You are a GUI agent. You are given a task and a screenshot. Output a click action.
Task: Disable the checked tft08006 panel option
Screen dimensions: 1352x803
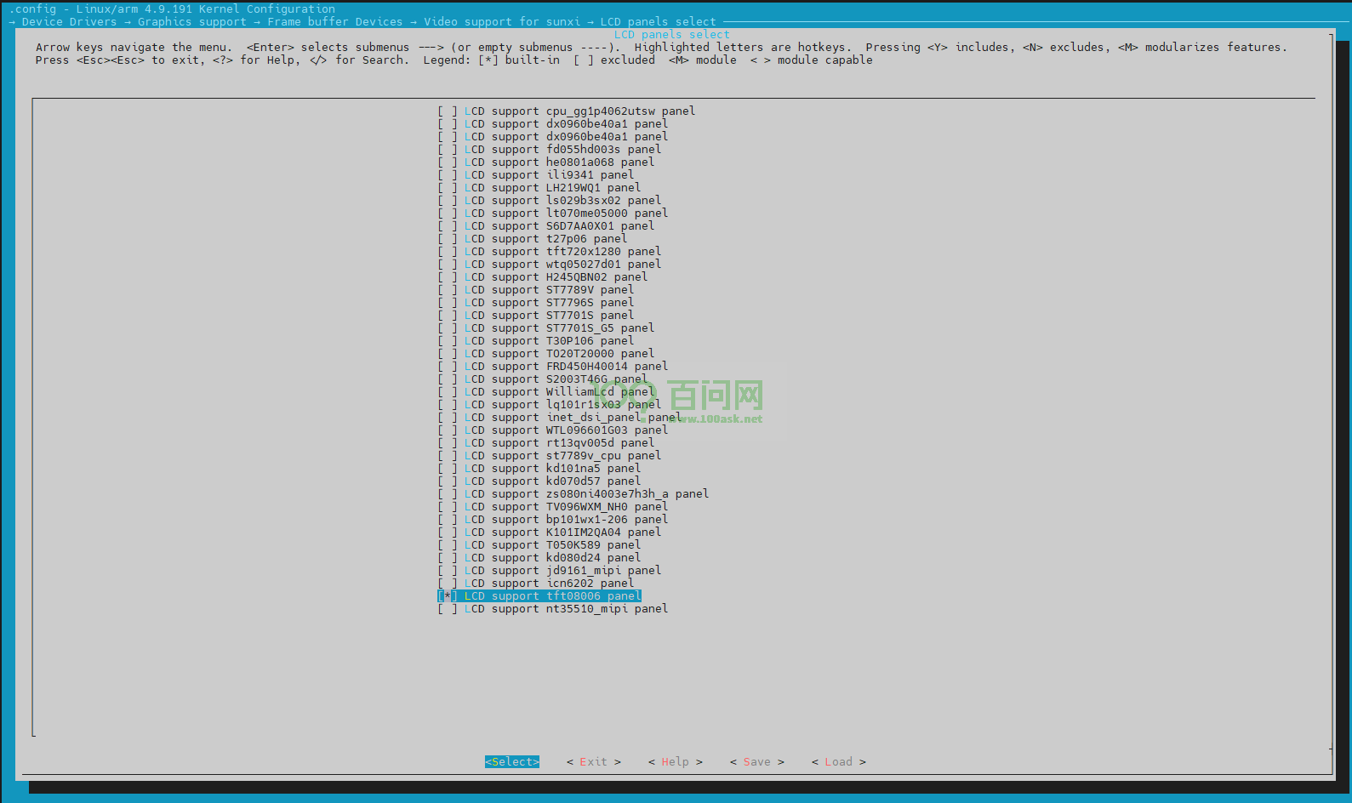448,596
